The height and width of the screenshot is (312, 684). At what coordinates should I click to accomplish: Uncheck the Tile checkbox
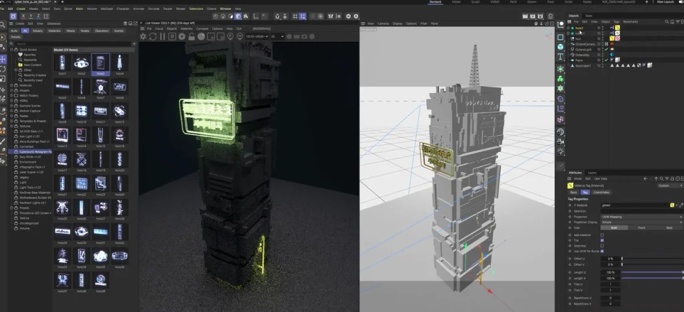pos(602,240)
